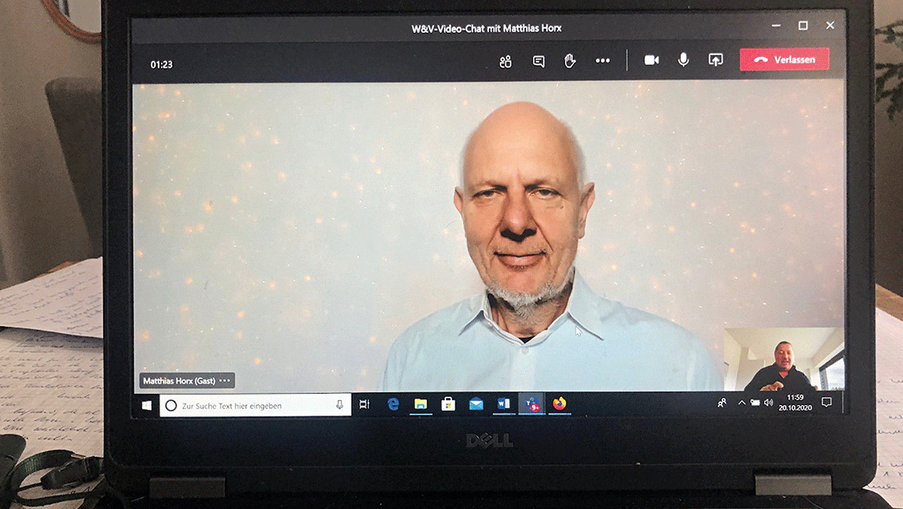
Task: Raise your hand in the meeting
Action: click(570, 60)
